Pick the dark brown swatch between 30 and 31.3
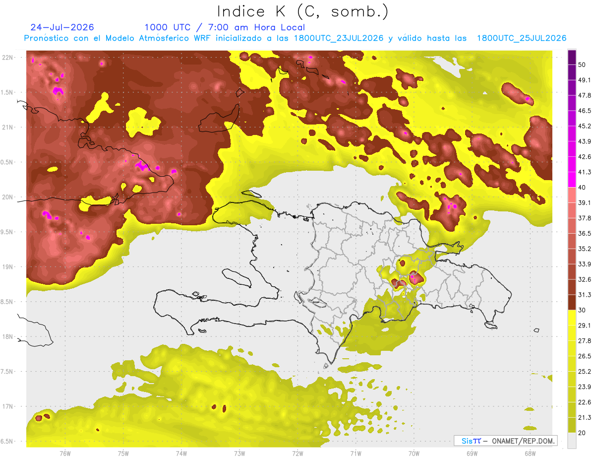Viewport: 595px width, 460px height. (572, 302)
